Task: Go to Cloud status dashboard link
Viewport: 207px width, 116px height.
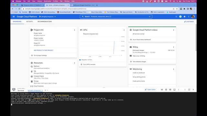Action: pos(142,40)
